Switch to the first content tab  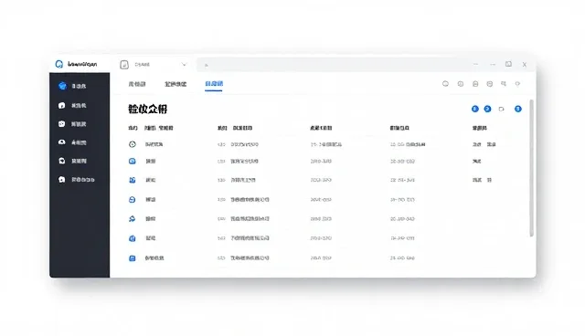point(137,84)
